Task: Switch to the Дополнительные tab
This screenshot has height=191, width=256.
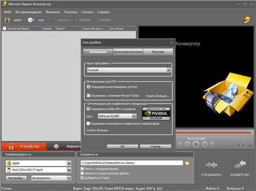Action: [x=128, y=52]
